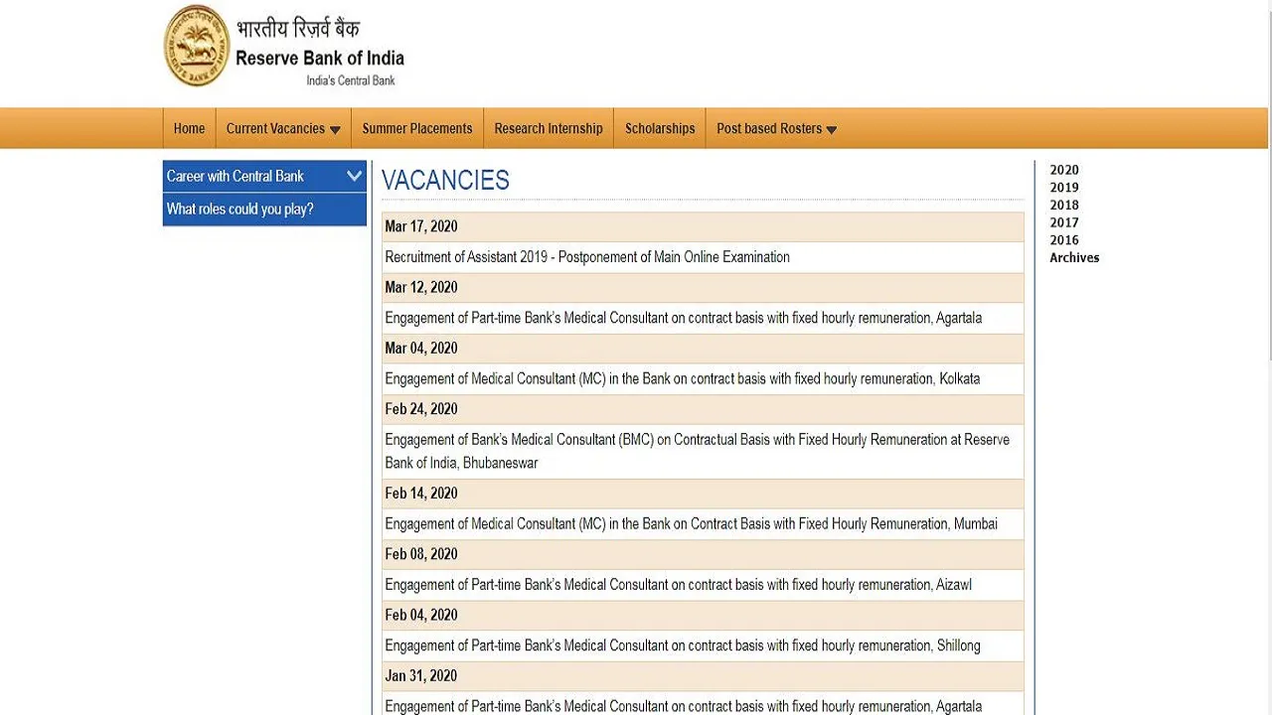Image resolution: width=1272 pixels, height=715 pixels.
Task: Open Recruitment of Assistant 2019 postponement notice
Action: coord(587,257)
